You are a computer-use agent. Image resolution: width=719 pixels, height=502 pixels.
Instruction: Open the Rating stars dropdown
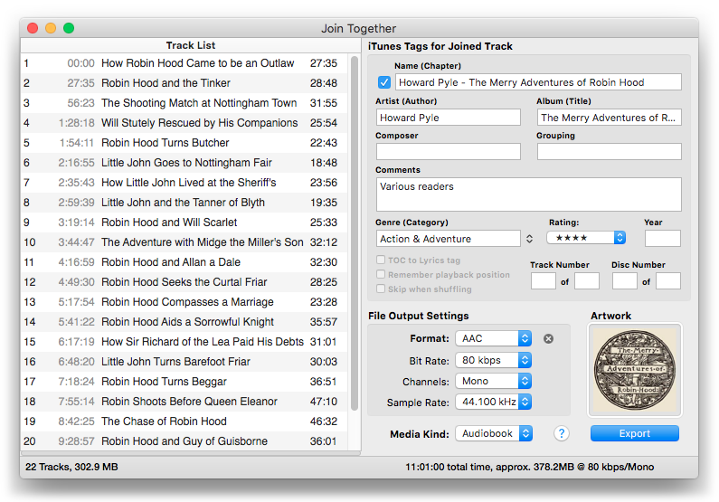(x=586, y=238)
